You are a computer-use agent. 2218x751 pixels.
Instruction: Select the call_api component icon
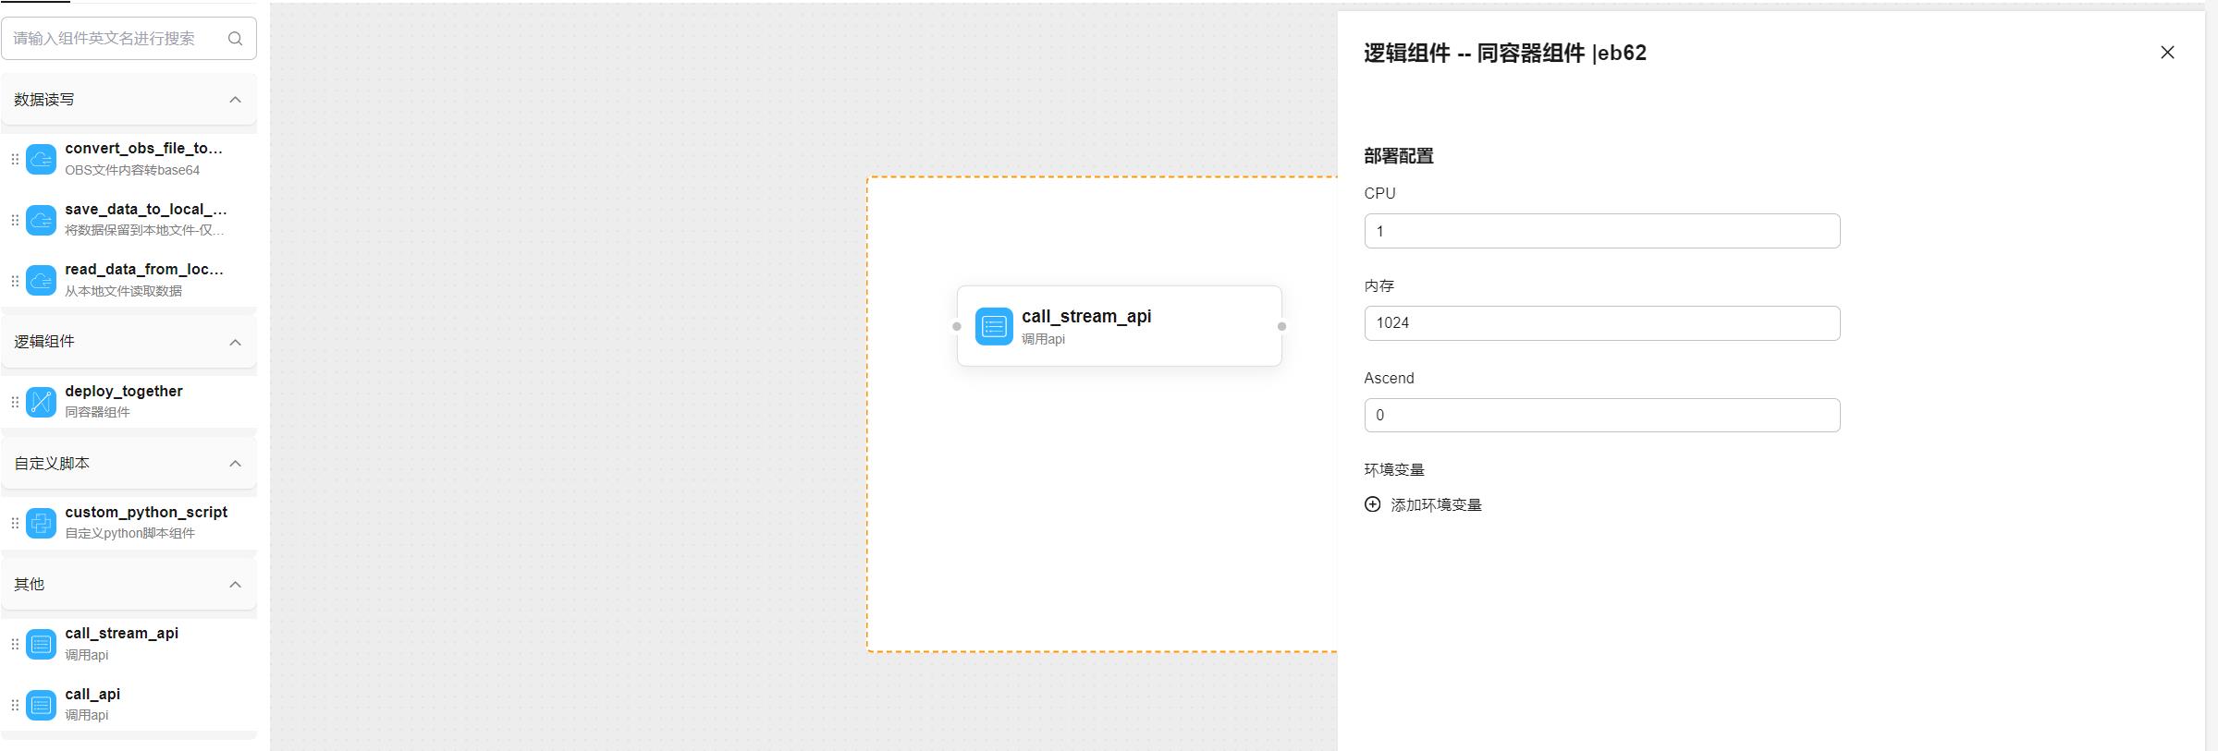(x=41, y=705)
